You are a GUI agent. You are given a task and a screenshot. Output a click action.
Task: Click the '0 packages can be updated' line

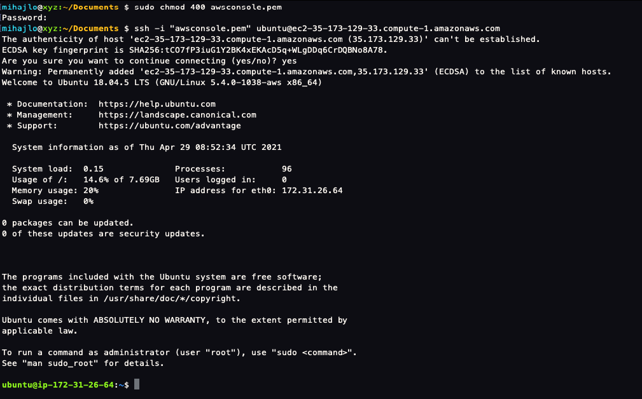[67, 223]
